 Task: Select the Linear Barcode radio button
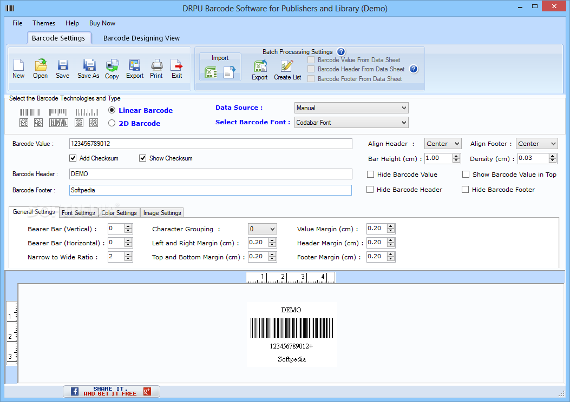coord(112,110)
